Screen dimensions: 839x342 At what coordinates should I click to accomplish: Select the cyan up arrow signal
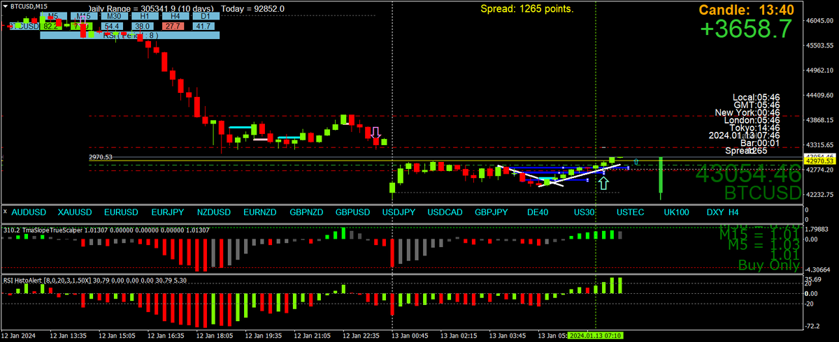pos(603,183)
